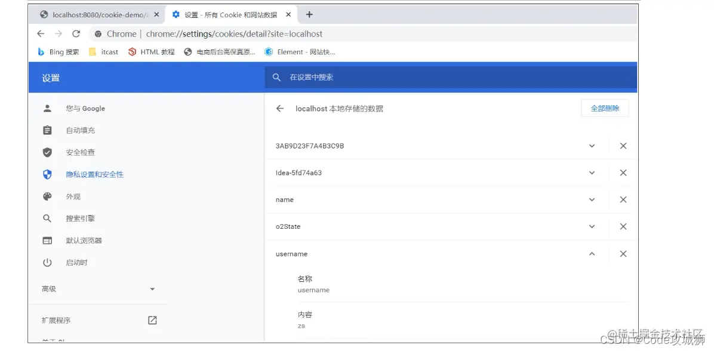The width and height of the screenshot is (714, 351).
Task: Open the Bing 搜索 bookmark
Action: [58, 52]
